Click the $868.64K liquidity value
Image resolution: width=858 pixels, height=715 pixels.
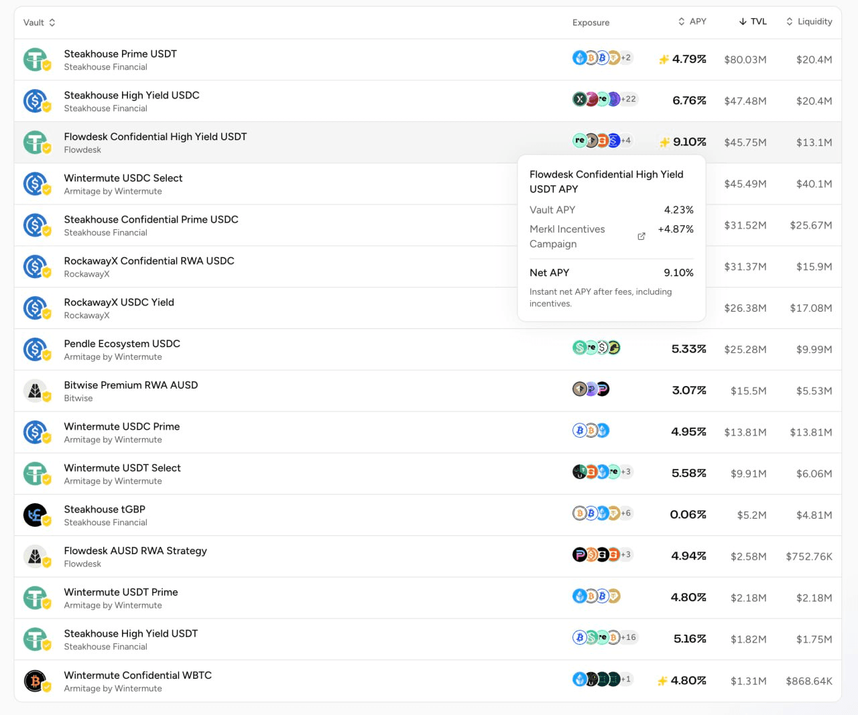tap(809, 681)
